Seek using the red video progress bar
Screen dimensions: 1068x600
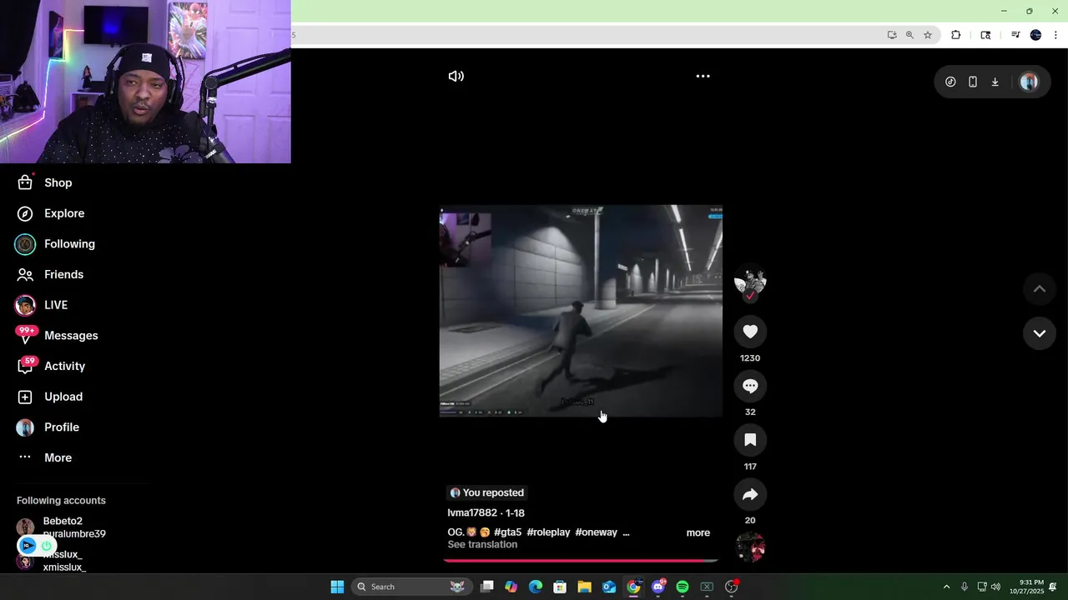point(580,561)
